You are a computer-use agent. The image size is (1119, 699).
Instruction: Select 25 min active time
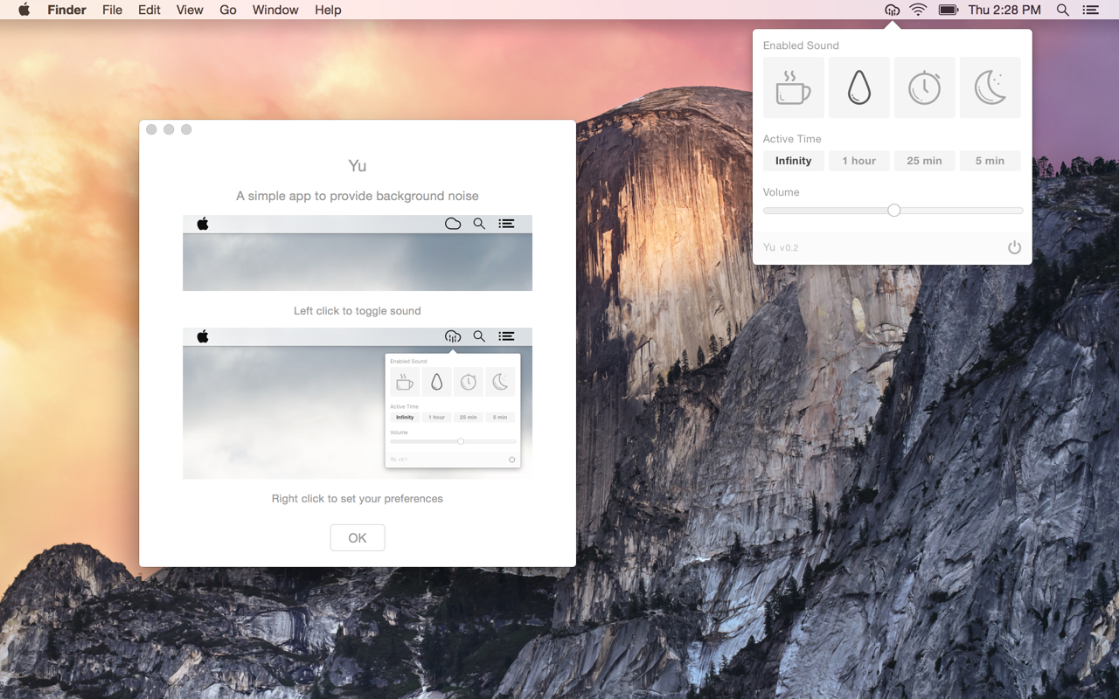coord(924,161)
